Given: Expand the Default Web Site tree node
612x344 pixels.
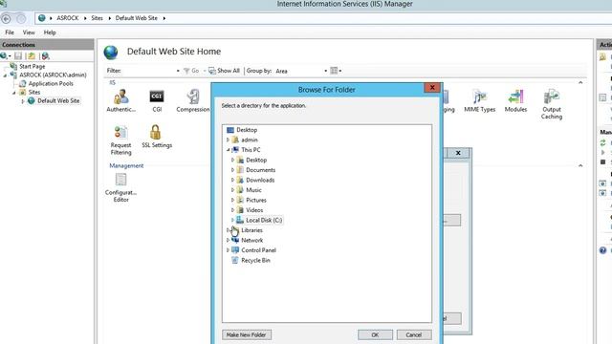Looking at the screenshot, I should (23, 101).
